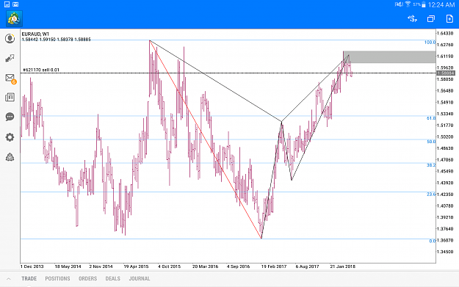This screenshot has height=287, width=459.
Task: Tap the Wi-Fi status icon
Action: [x=408, y=4]
